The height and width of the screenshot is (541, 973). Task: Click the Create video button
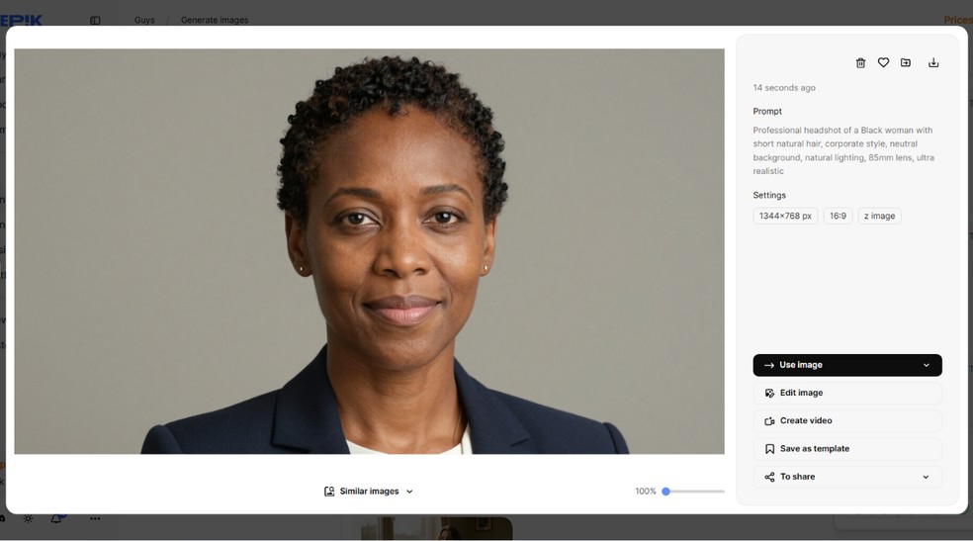point(847,420)
